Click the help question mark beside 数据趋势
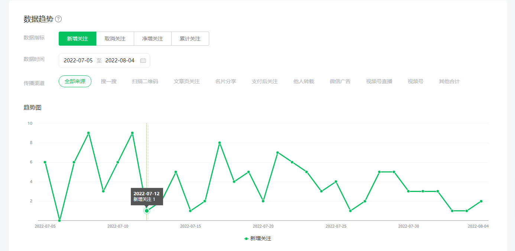Image resolution: width=515 pixels, height=251 pixels. (x=58, y=19)
